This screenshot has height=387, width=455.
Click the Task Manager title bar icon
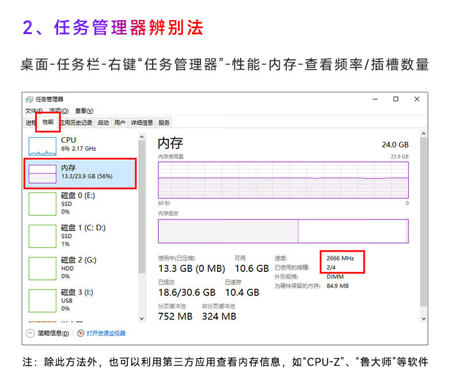click(x=29, y=100)
